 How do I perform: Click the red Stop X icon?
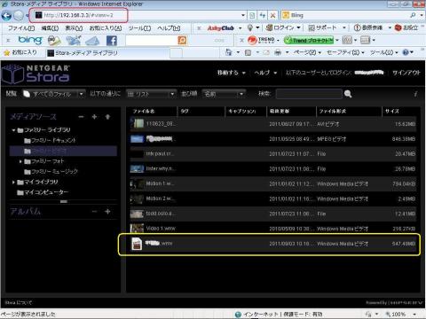click(x=272, y=15)
